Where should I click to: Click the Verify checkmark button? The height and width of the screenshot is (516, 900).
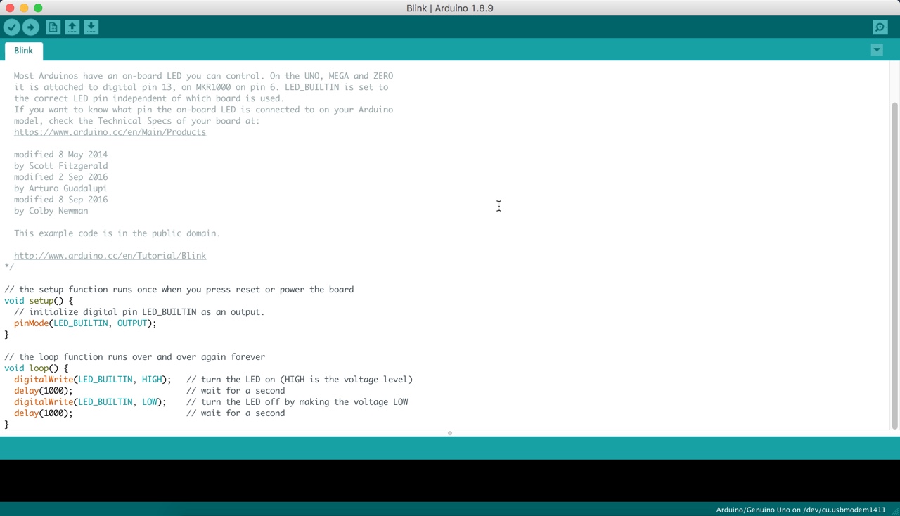(12, 27)
